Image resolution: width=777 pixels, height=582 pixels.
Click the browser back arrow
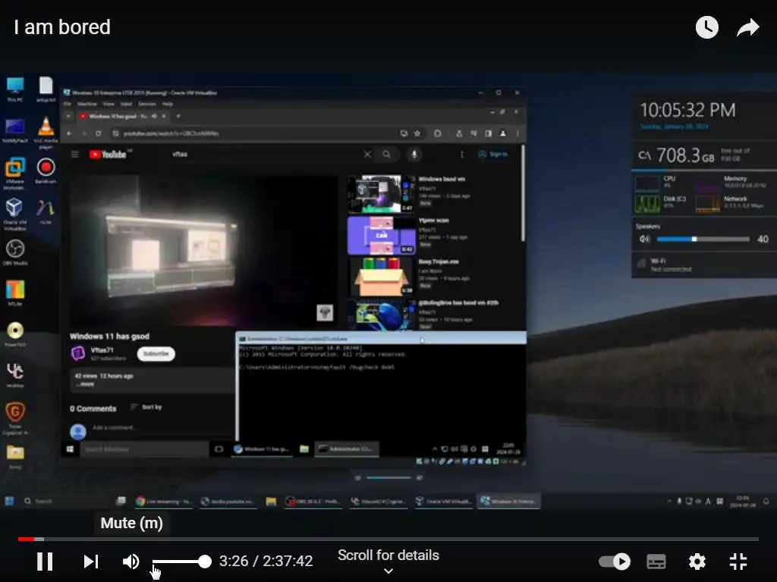coord(69,133)
